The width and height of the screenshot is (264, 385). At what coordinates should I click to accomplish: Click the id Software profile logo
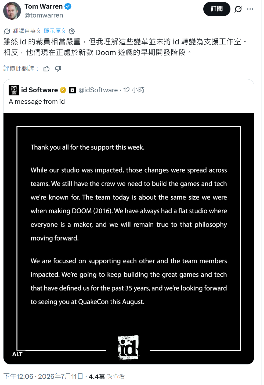(14, 90)
